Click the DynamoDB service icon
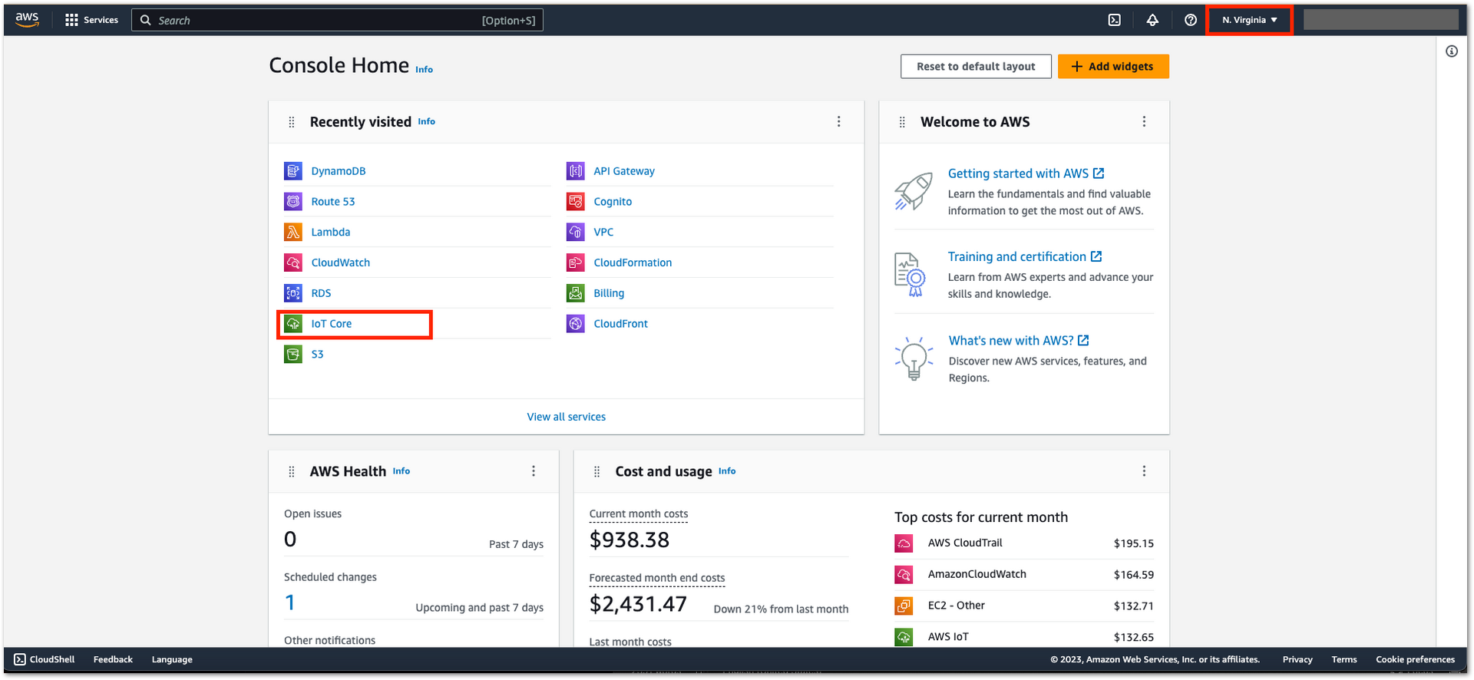Viewport: 1474px width, 680px height. click(293, 171)
